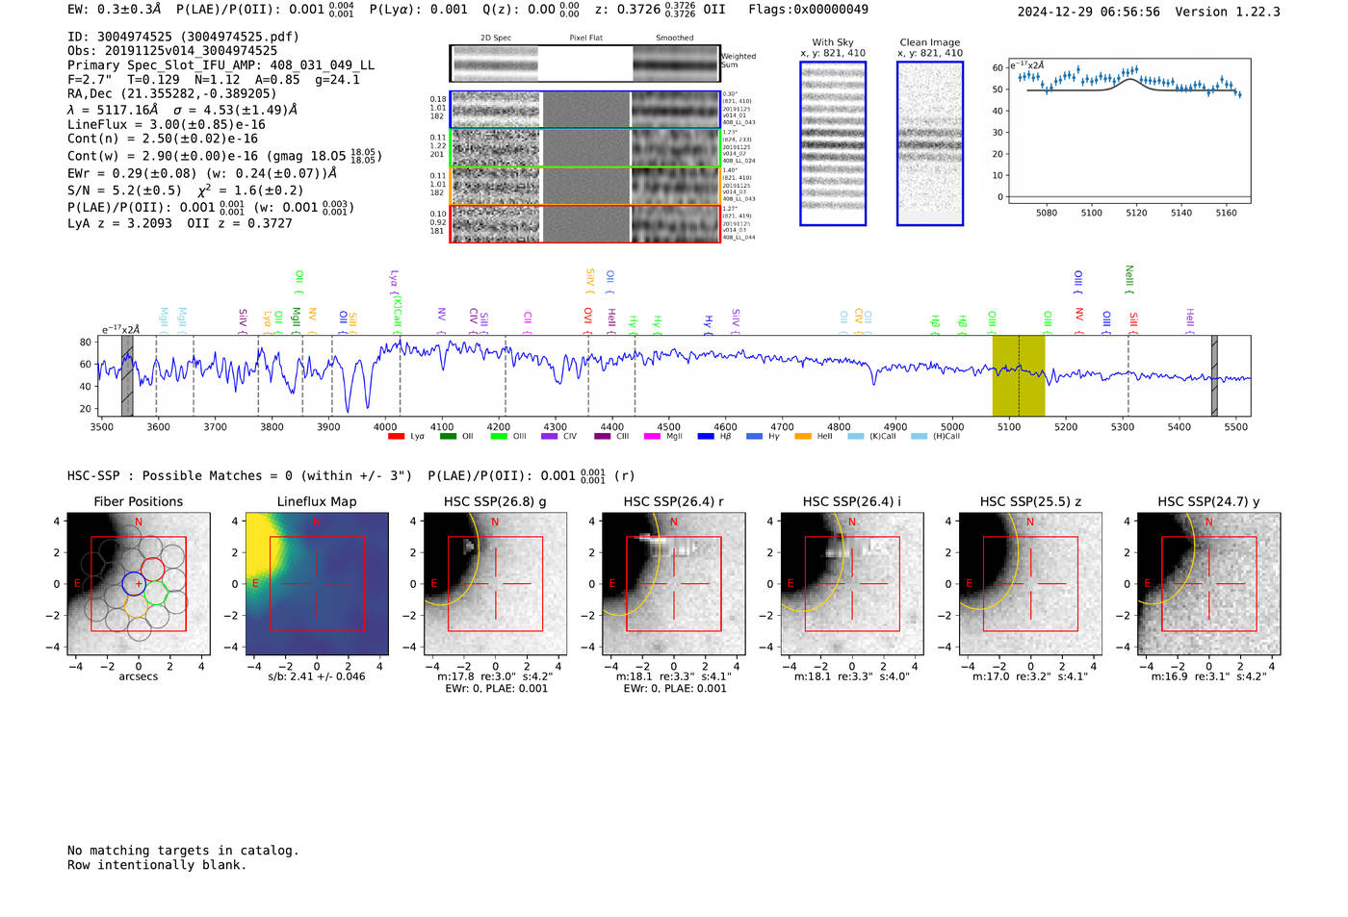Open the HSC SSP i-band cutout
This screenshot has width=1348, height=917.
(x=852, y=584)
